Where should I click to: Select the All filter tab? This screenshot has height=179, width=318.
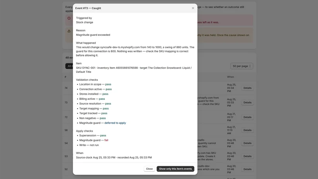(x=69, y=66)
